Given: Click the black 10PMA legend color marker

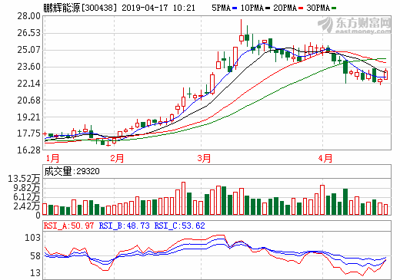Looking at the screenshot, I should click(268, 8).
